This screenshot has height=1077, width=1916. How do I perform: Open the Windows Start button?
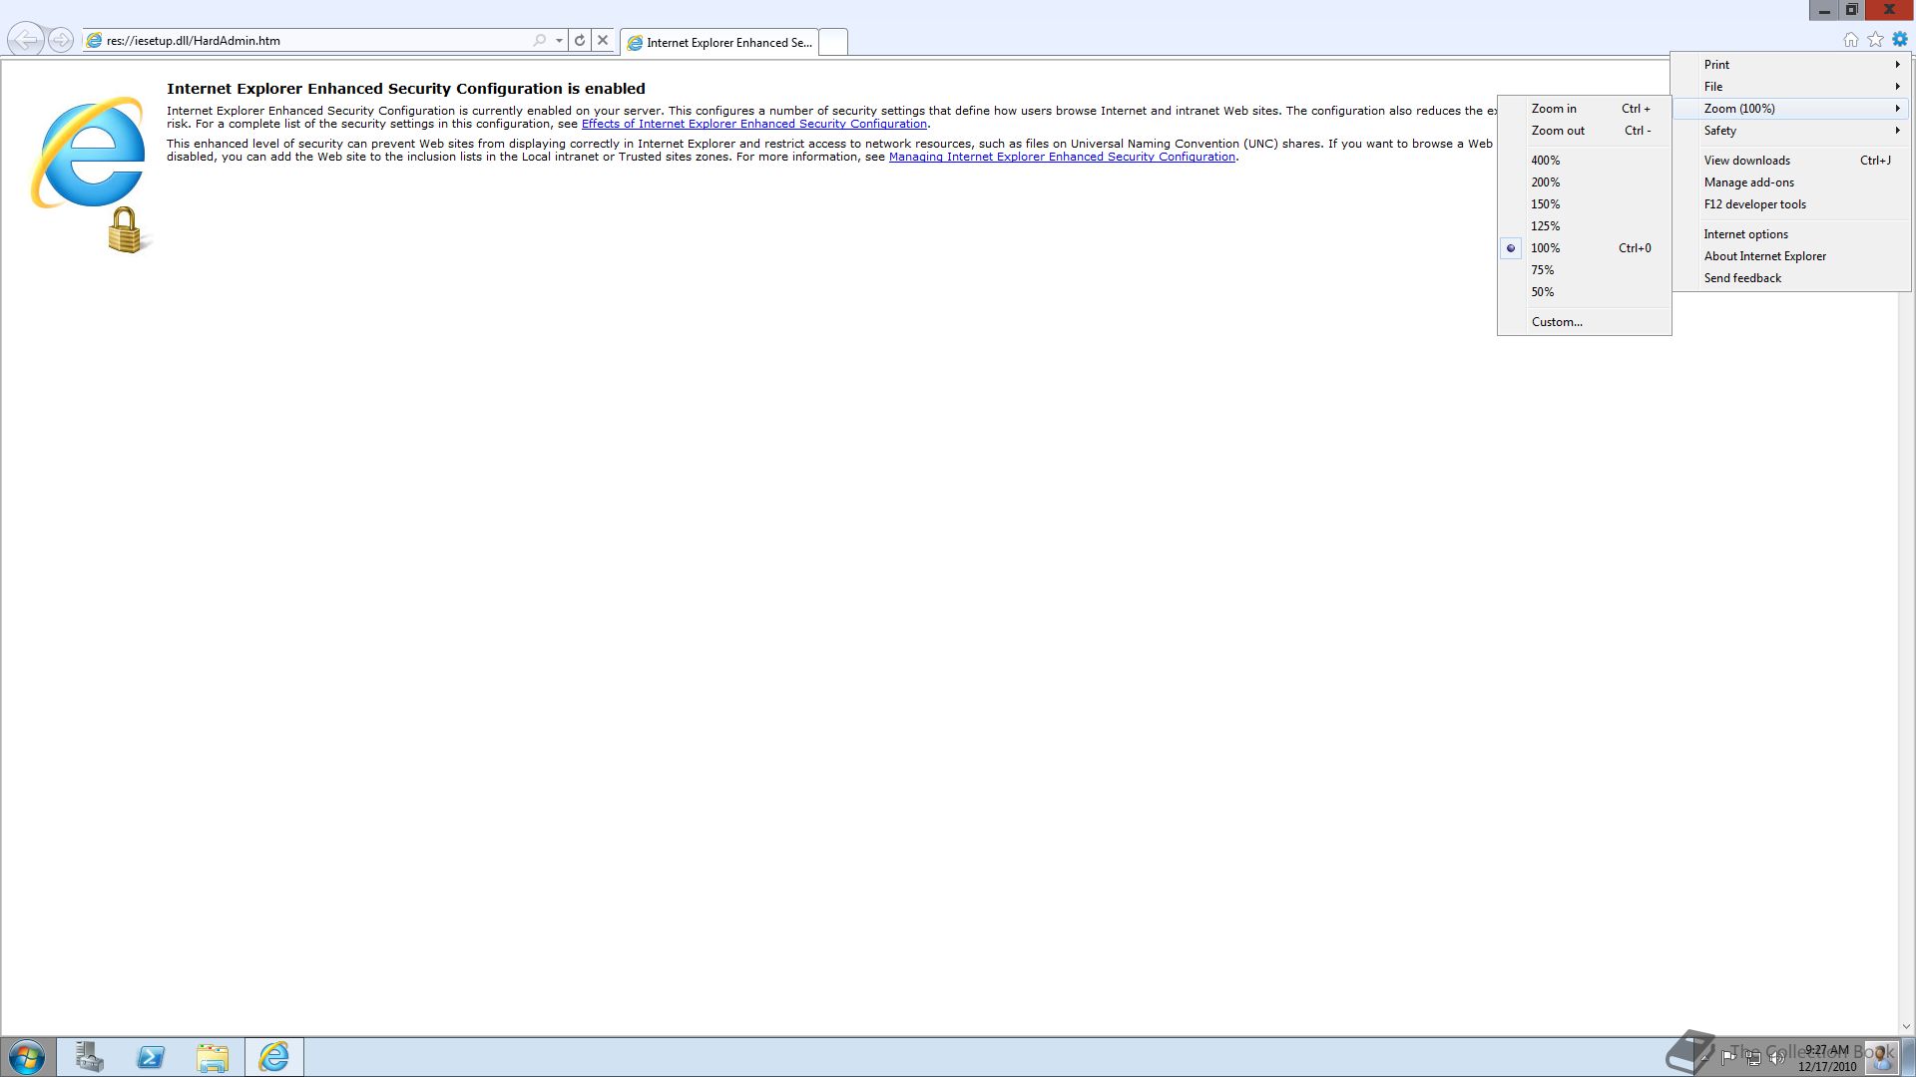pos(27,1057)
